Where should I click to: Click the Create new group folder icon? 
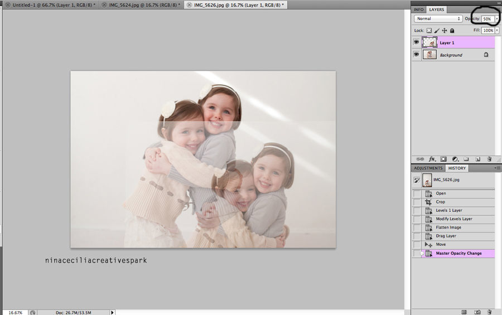coord(466,159)
